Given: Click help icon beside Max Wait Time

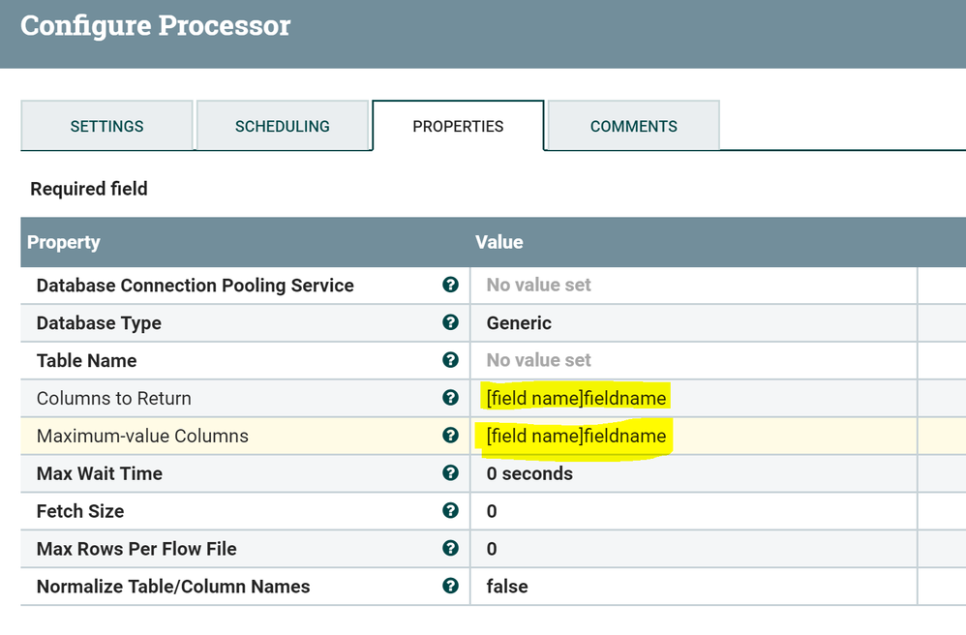Looking at the screenshot, I should (x=450, y=473).
